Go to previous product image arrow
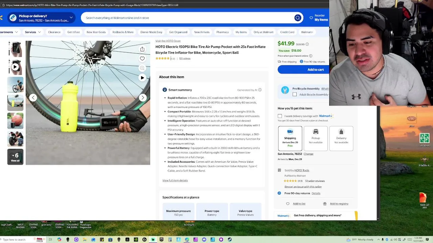The height and width of the screenshot is (243, 433). coord(33,98)
